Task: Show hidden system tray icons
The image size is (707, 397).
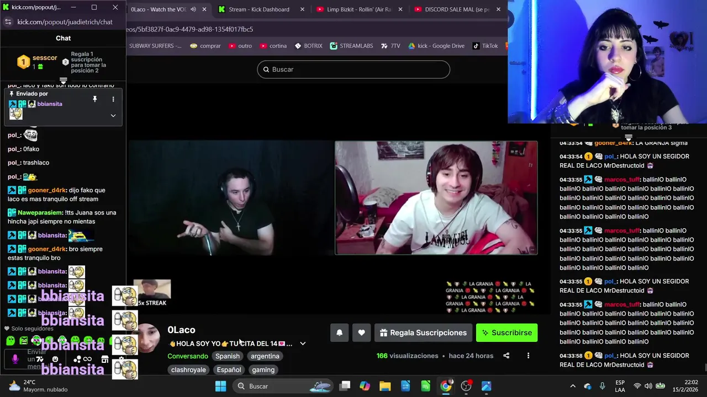Action: tap(573, 386)
